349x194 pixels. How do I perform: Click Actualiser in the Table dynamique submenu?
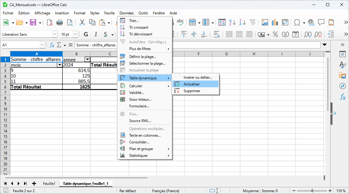[192, 84]
